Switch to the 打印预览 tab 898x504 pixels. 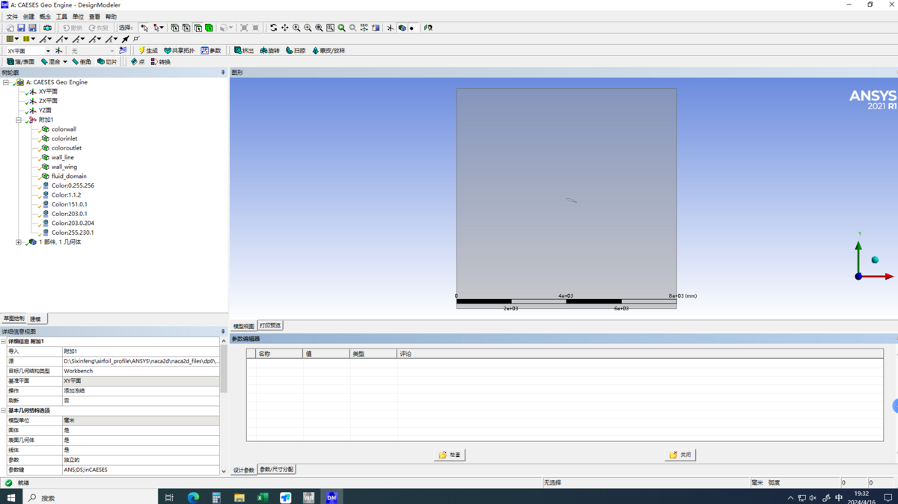click(269, 325)
